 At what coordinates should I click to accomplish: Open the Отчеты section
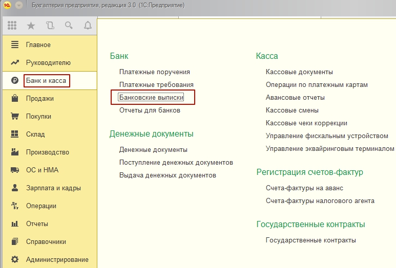coord(37,224)
